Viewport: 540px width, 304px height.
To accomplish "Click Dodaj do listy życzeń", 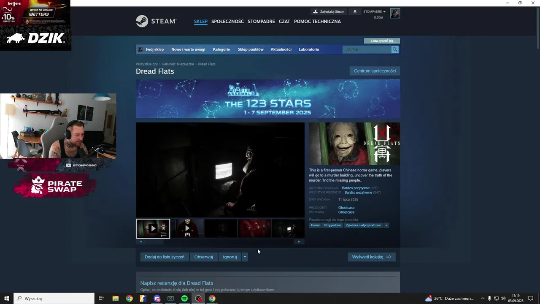I will click(x=165, y=257).
